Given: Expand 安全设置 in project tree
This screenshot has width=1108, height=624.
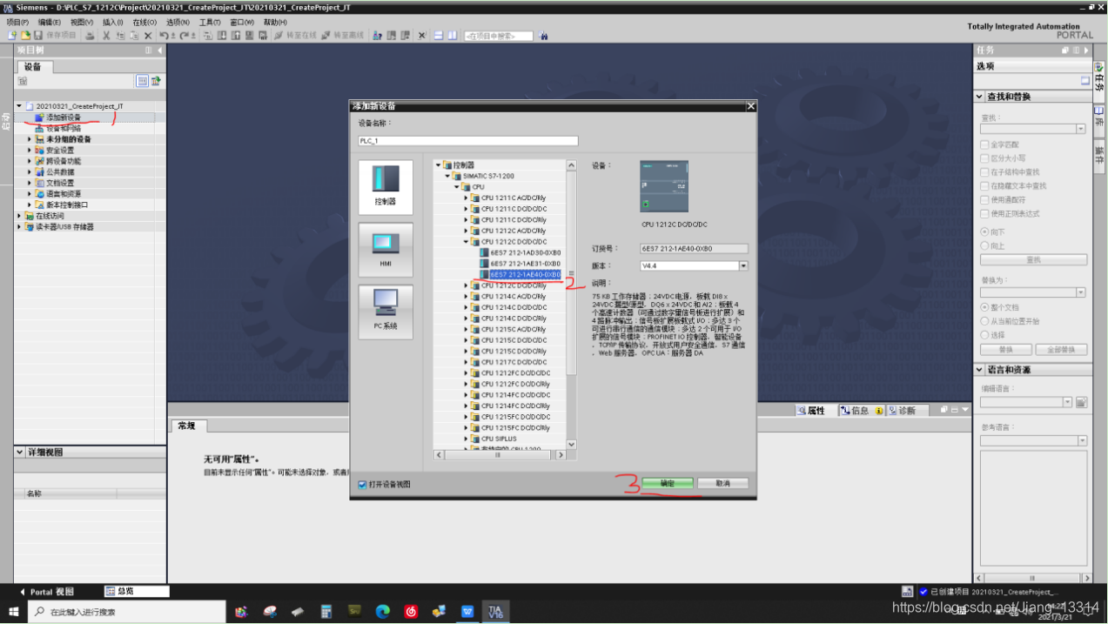Looking at the screenshot, I should pyautogui.click(x=29, y=150).
